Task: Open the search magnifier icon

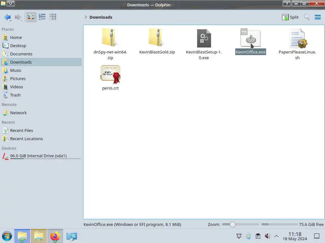Action: point(307,17)
